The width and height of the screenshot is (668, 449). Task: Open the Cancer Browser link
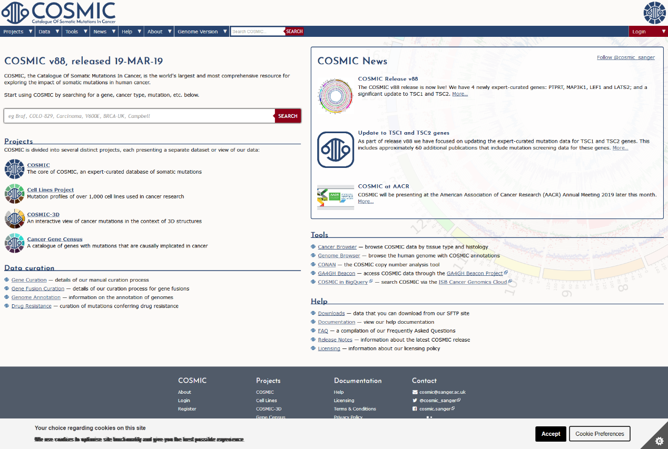click(337, 247)
